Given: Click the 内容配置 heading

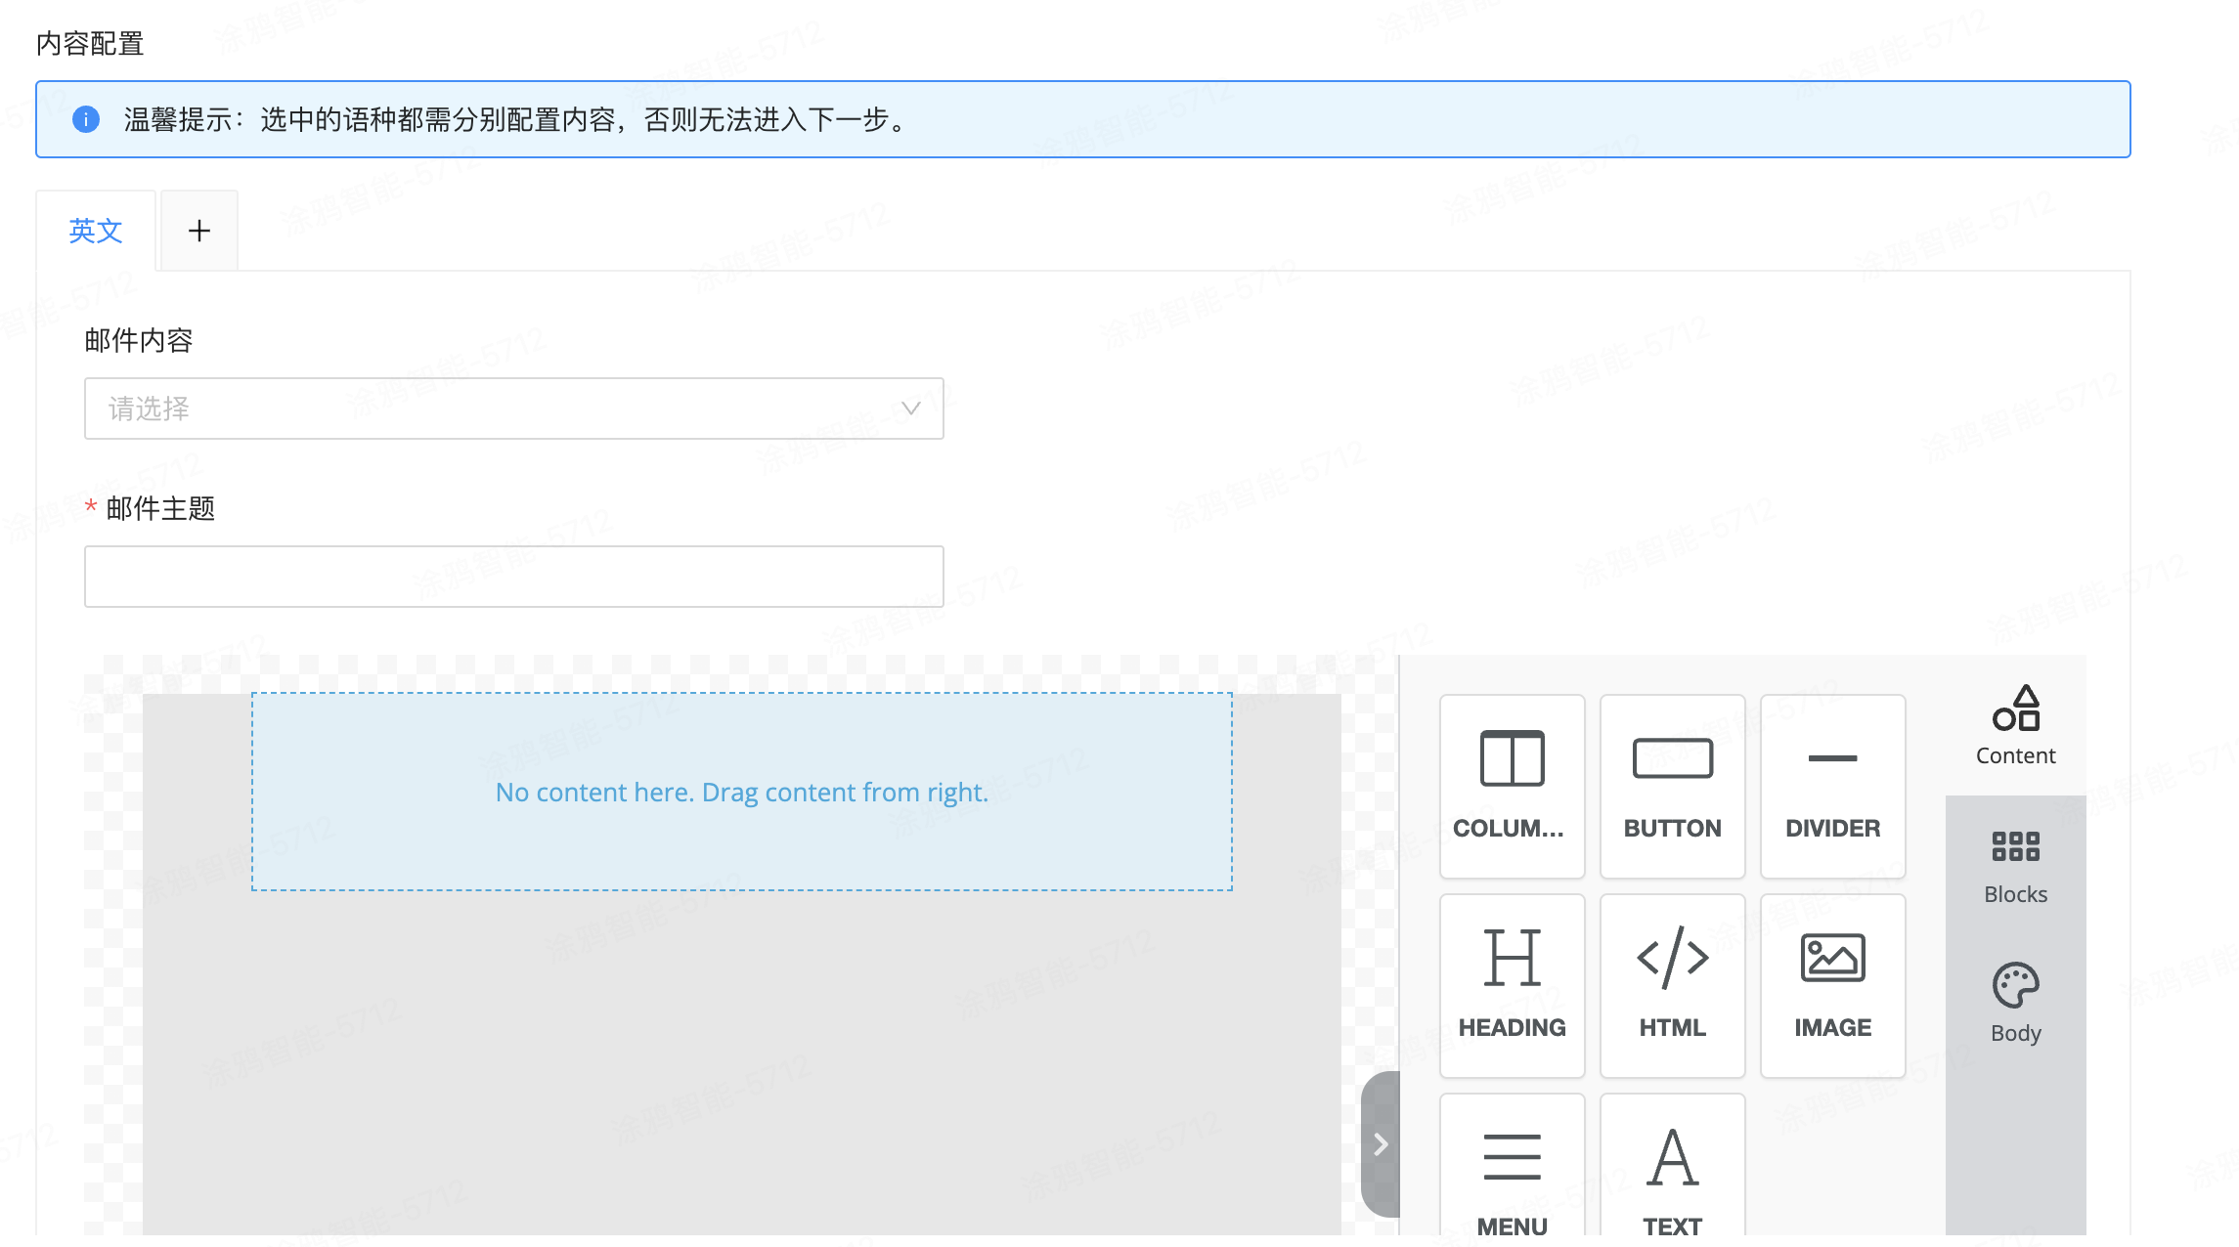Looking at the screenshot, I should point(90,43).
